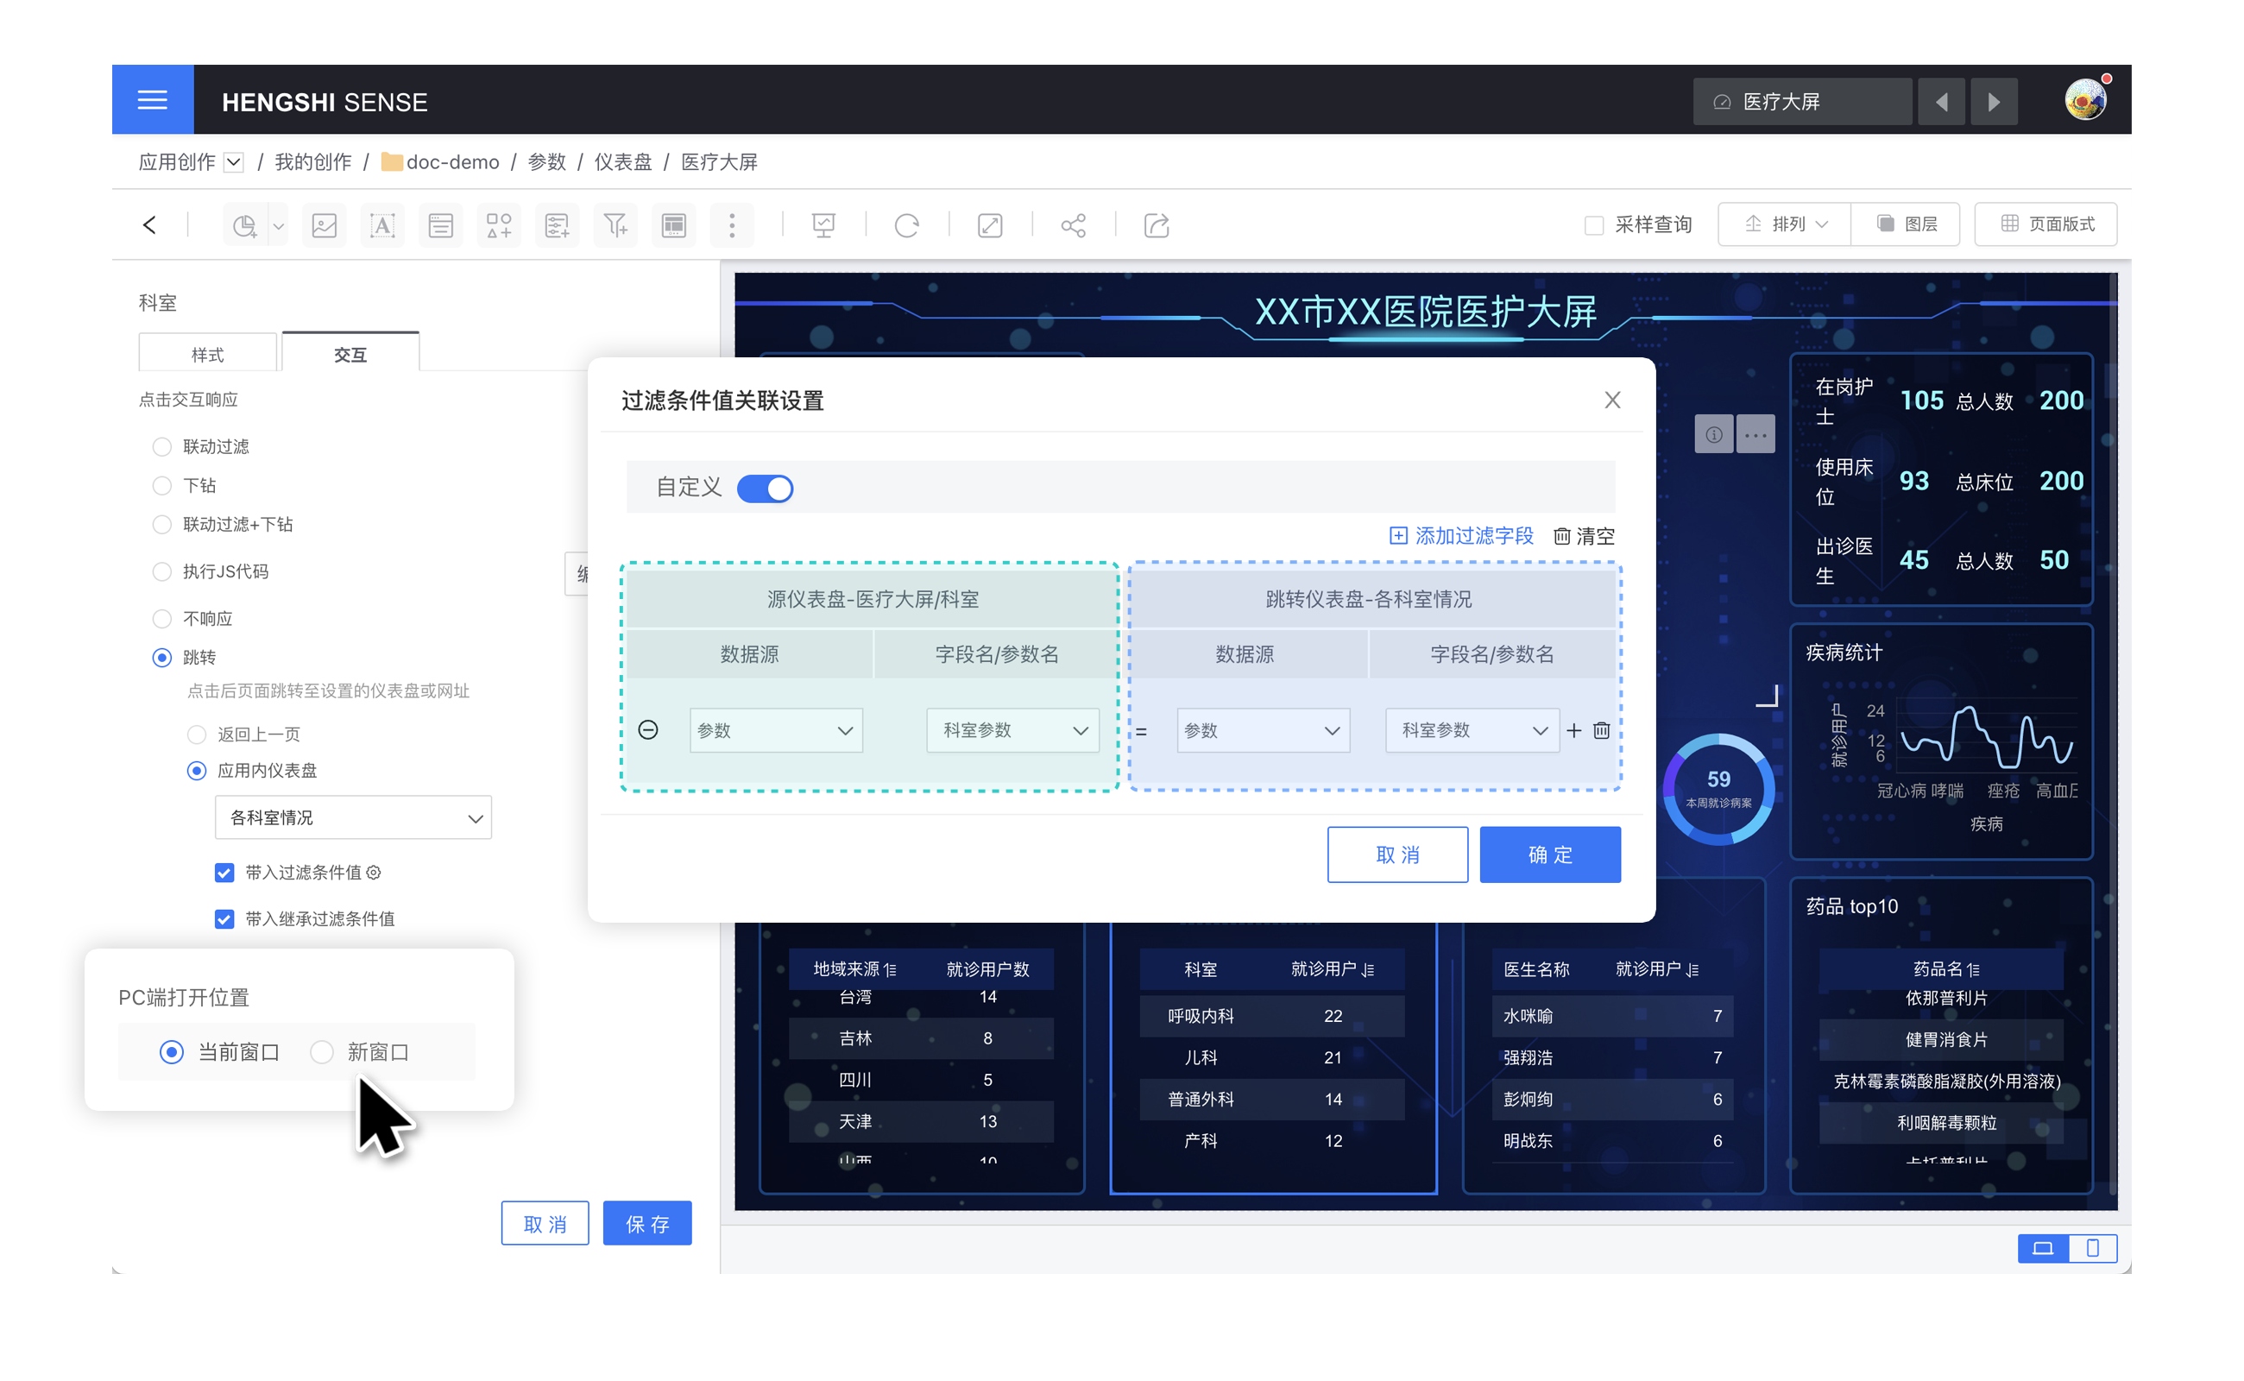The image size is (2244, 1381).
Task: Insert container table icon
Action: 674,224
